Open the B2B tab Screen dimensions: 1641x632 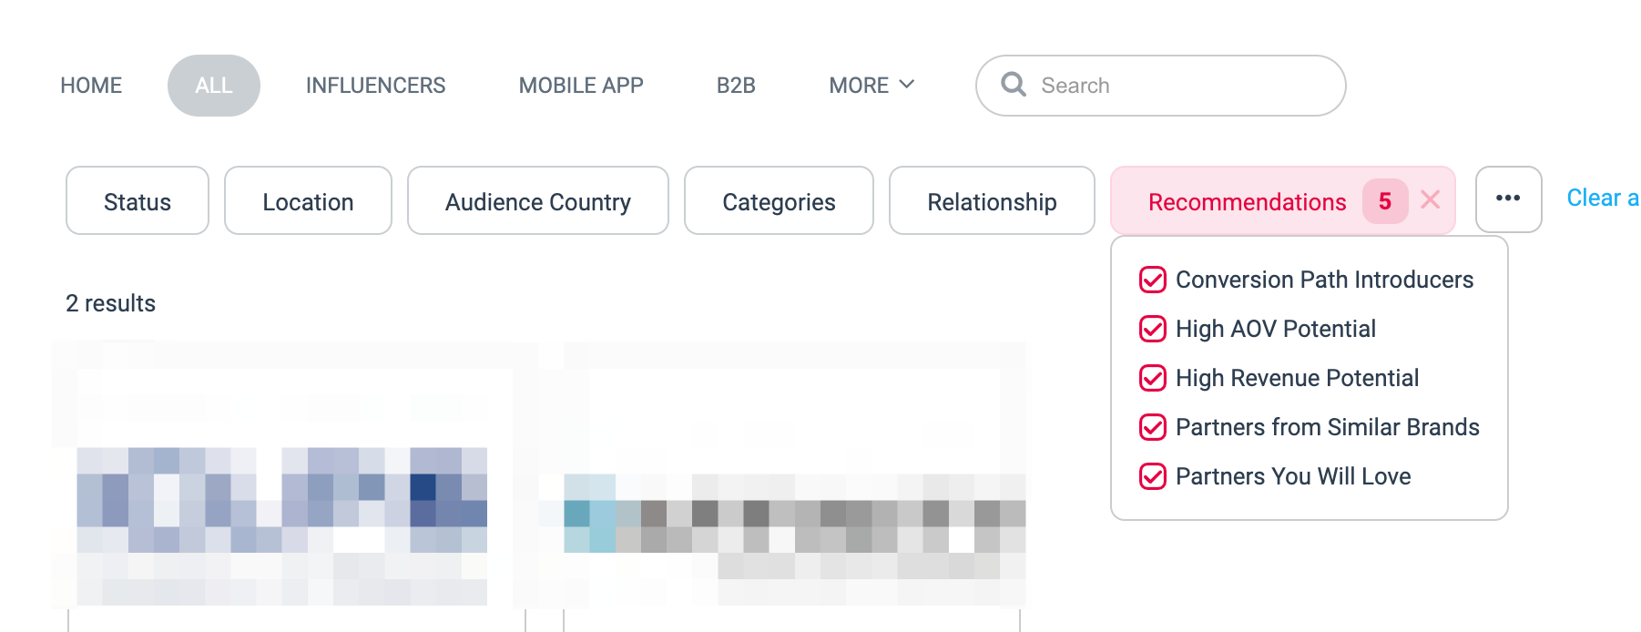click(736, 86)
